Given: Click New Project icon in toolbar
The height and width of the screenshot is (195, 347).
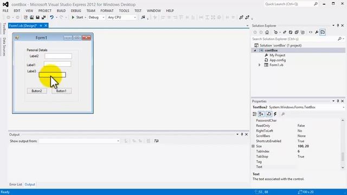Looking at the screenshot, I should click(x=25, y=17).
